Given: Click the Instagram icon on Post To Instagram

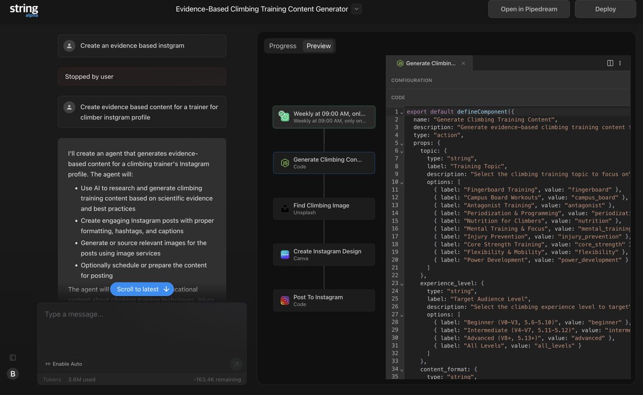Looking at the screenshot, I should [285, 301].
